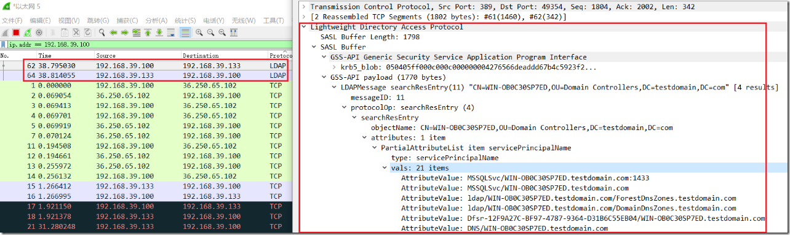Restart the current capture with green fin icon

28,33
